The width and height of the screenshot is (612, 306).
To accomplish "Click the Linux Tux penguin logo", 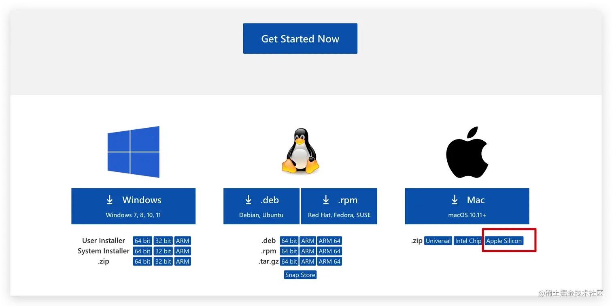I will pyautogui.click(x=300, y=151).
